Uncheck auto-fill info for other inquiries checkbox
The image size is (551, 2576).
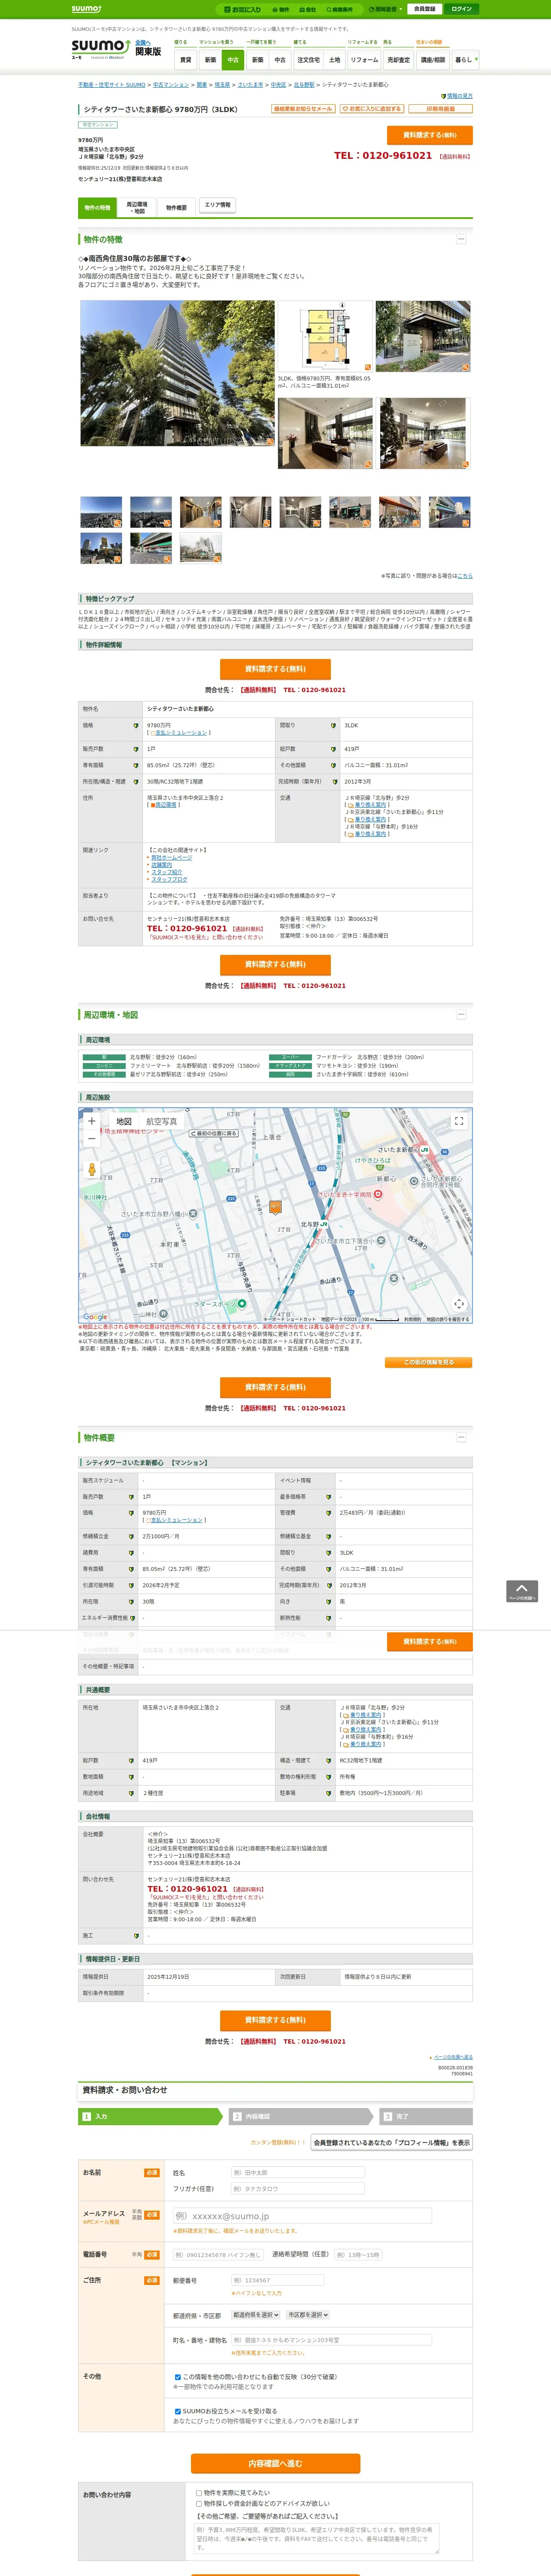click(x=178, y=2377)
